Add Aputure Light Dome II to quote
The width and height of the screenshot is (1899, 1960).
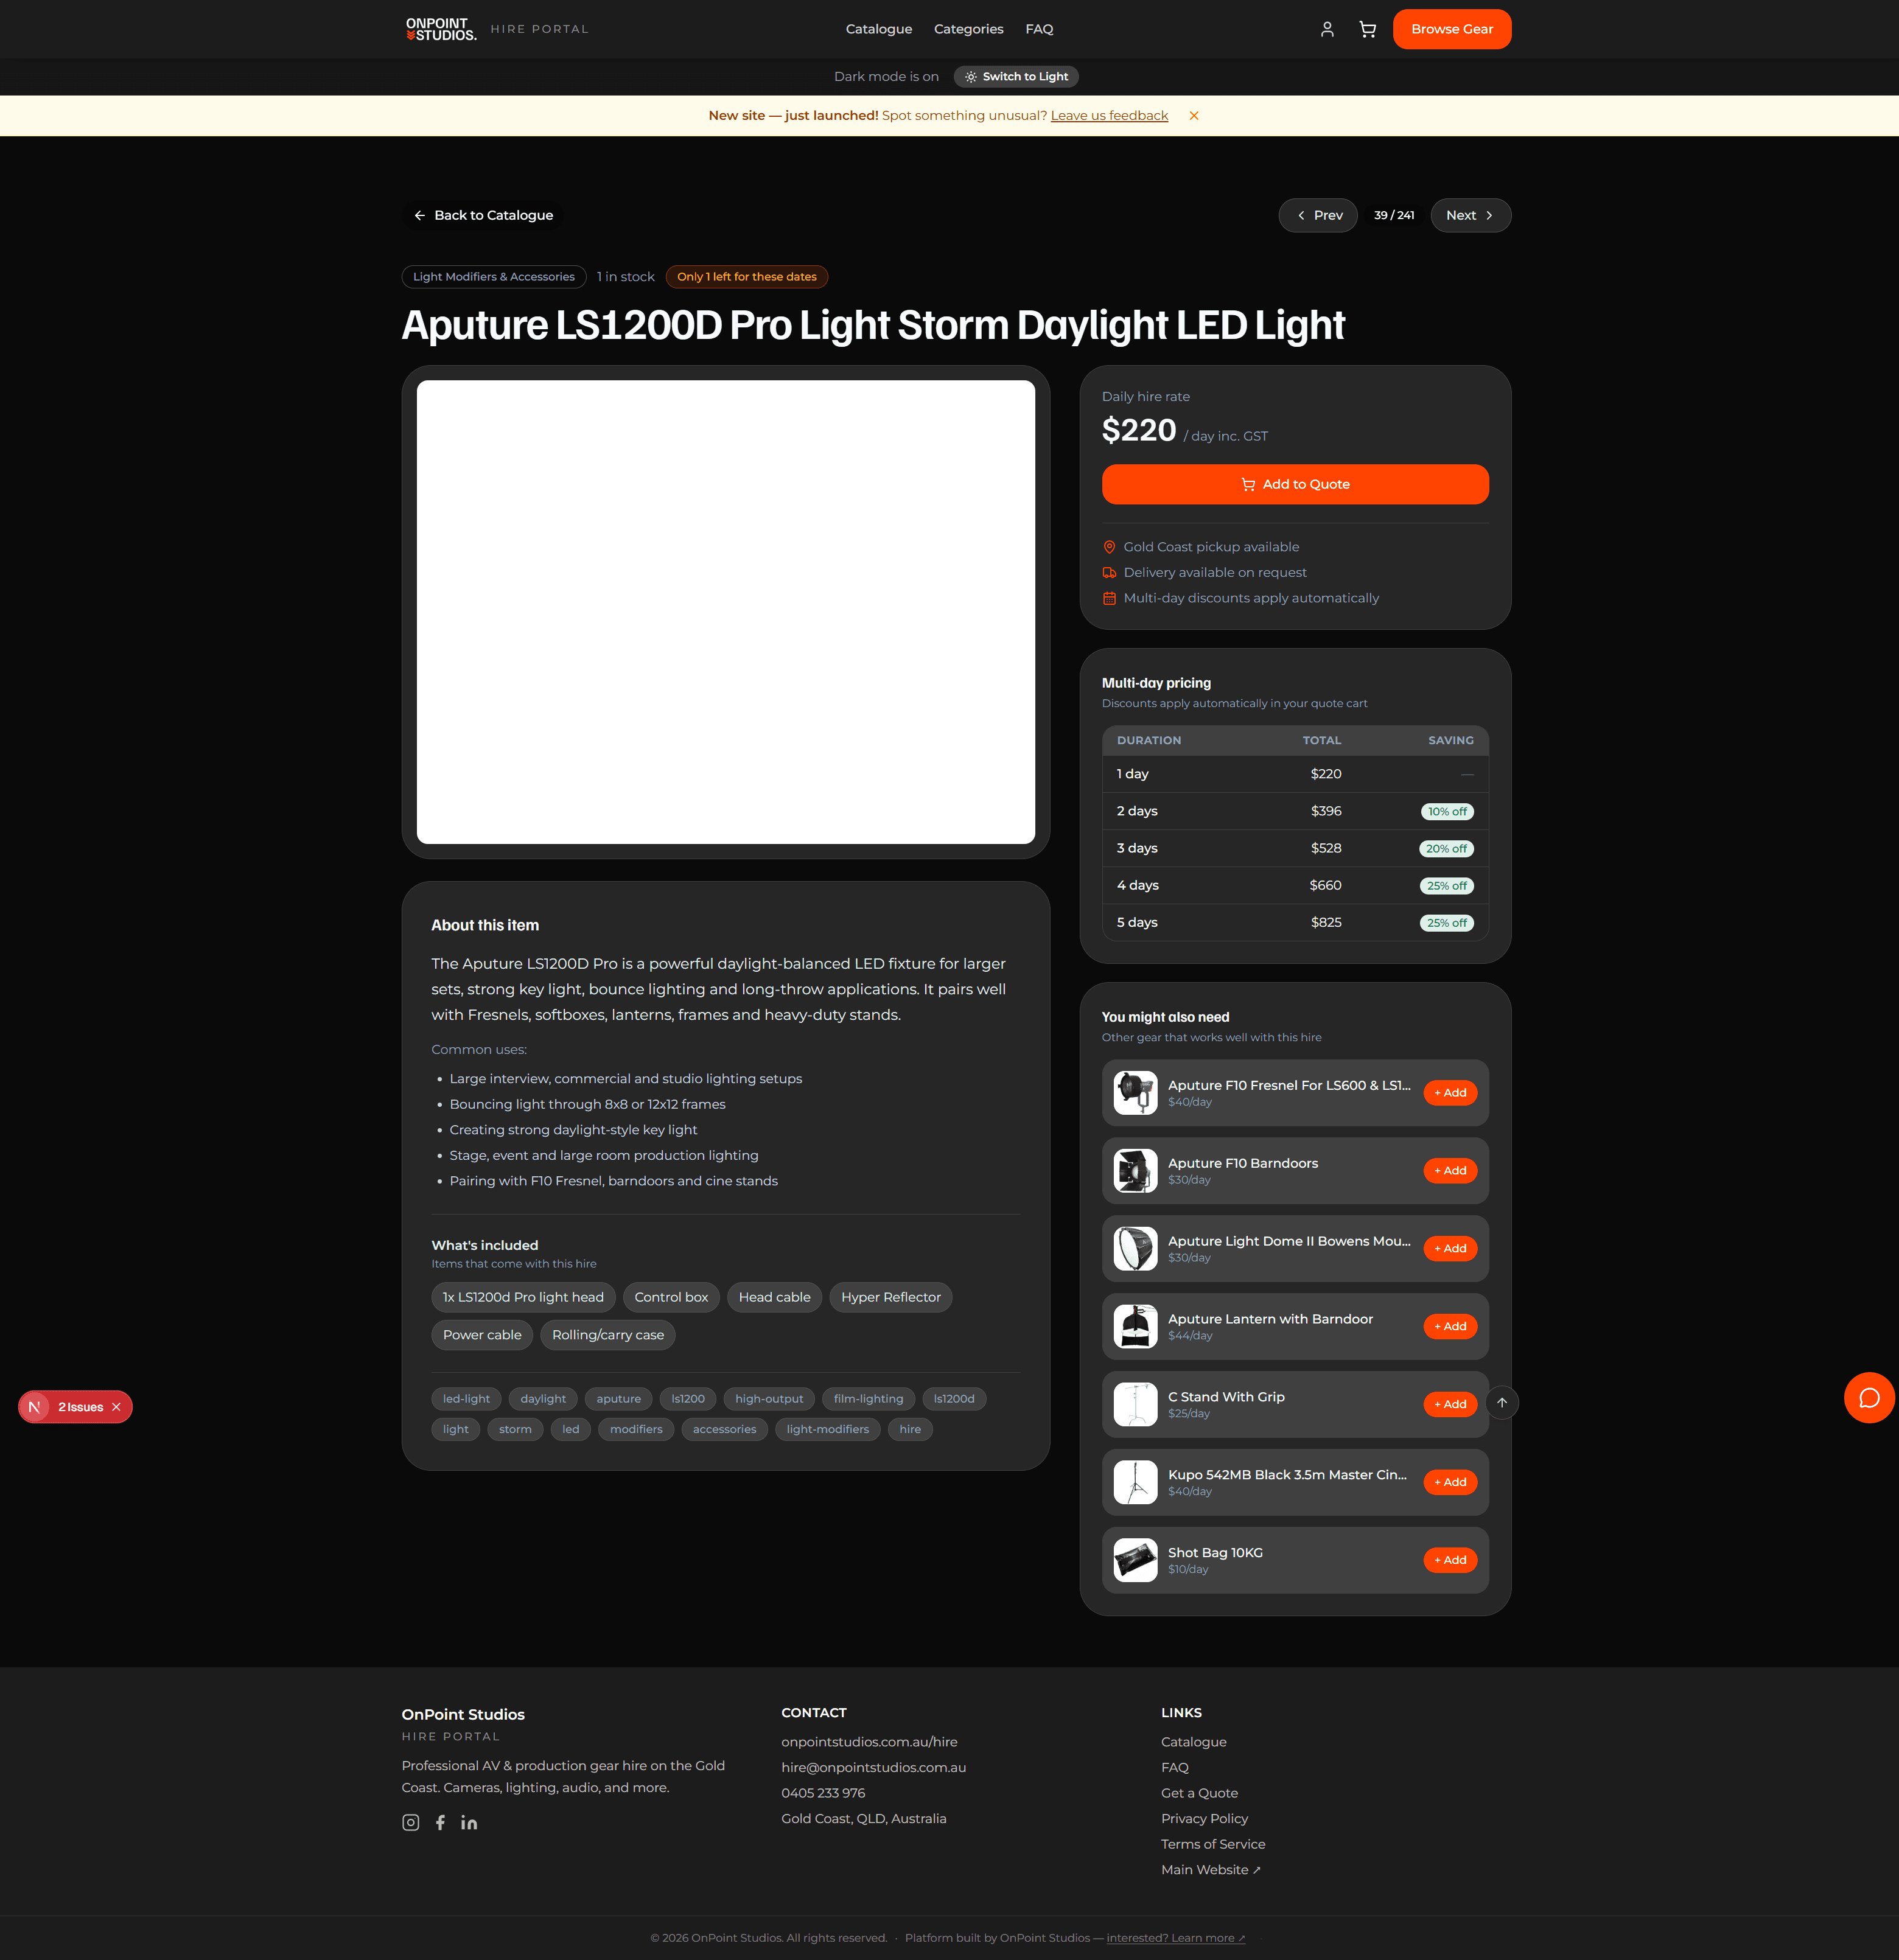click(x=1450, y=1249)
